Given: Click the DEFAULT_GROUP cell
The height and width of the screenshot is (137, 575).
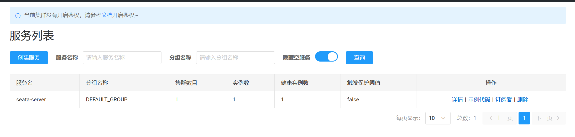Looking at the screenshot, I should point(124,100).
